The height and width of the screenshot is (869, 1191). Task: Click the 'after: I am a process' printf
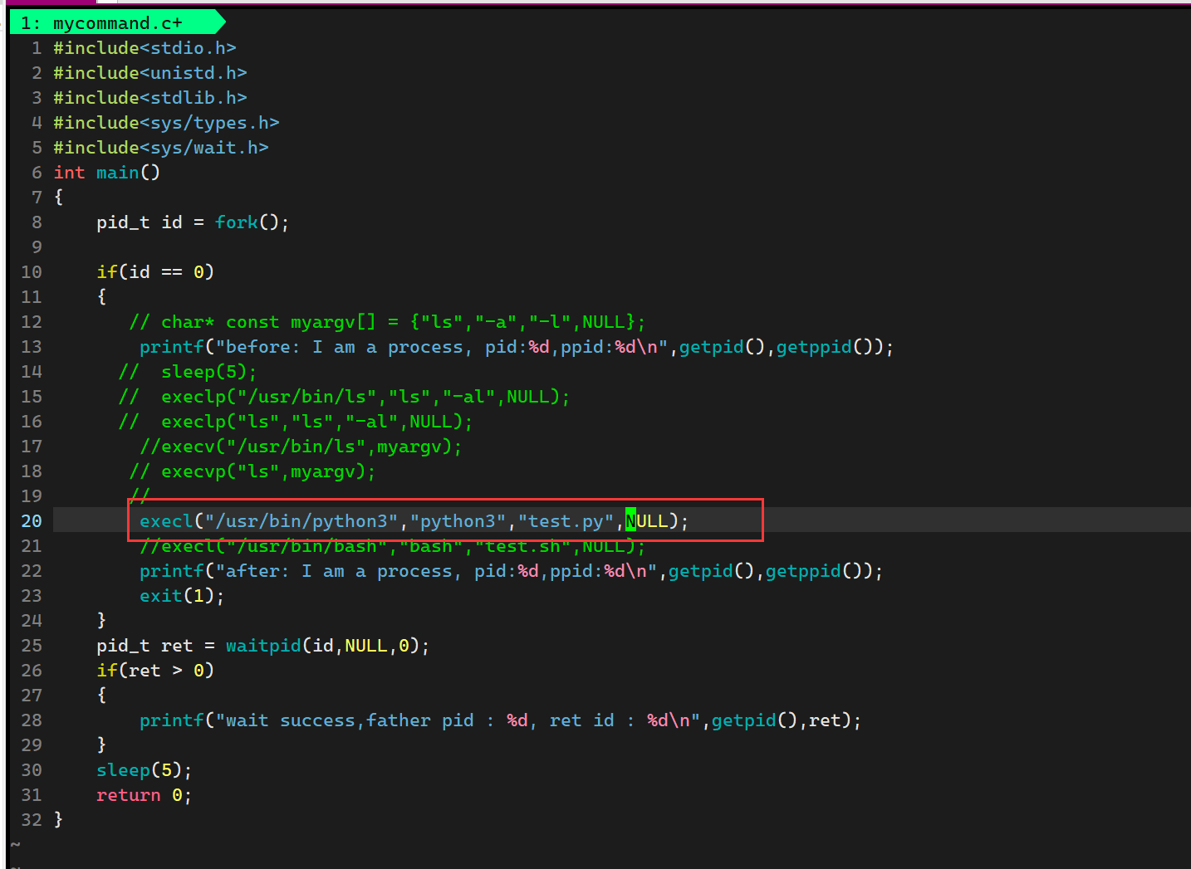tap(511, 571)
